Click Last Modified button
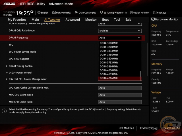 coord(126,128)
